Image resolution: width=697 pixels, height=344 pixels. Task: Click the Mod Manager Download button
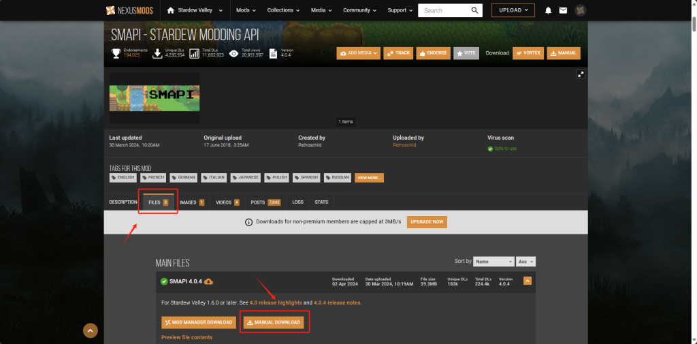199,322
